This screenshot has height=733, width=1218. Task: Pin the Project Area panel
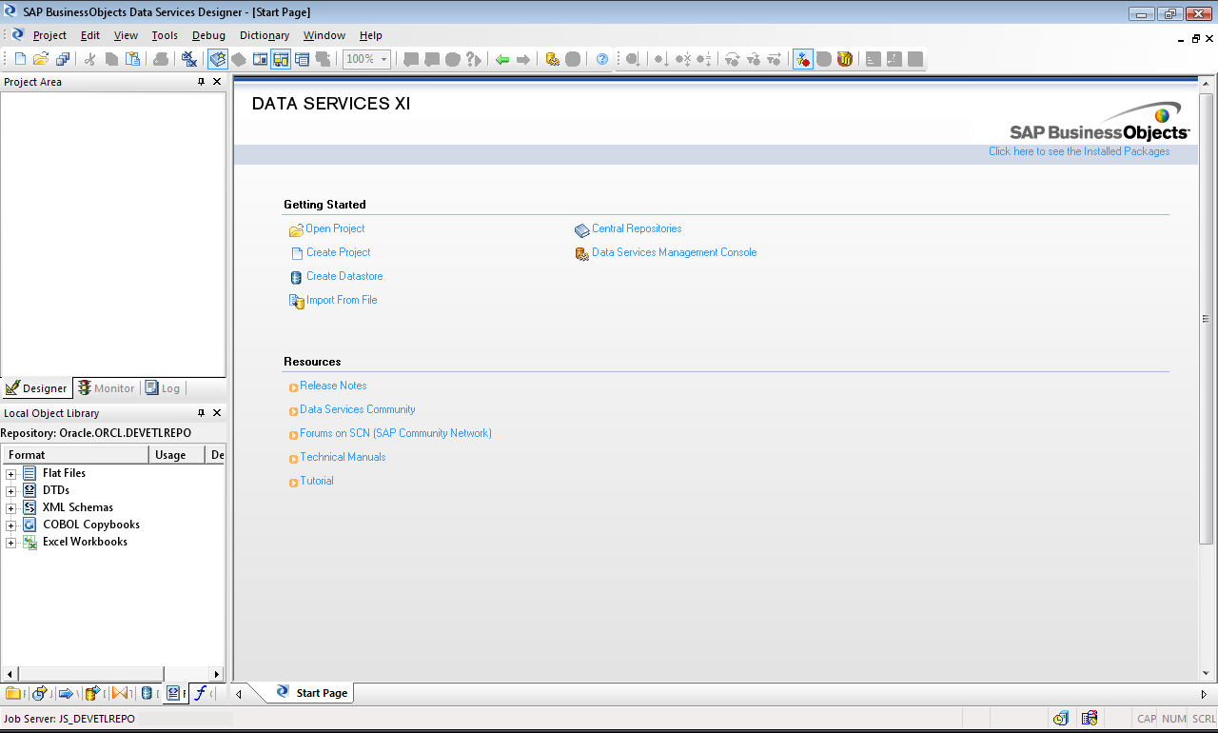click(201, 82)
